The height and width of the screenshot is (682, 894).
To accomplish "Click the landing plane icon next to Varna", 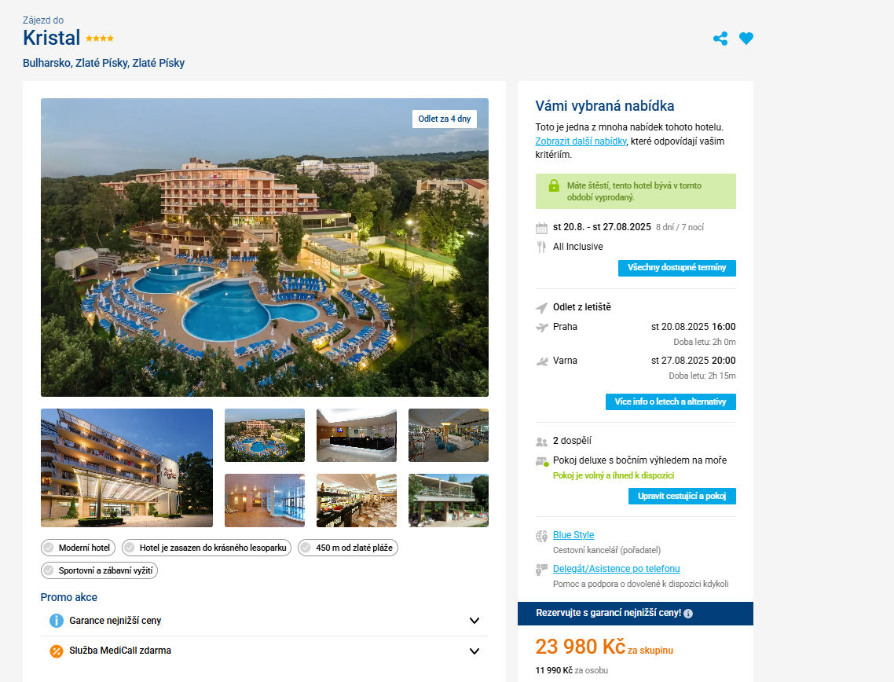I will [x=541, y=361].
